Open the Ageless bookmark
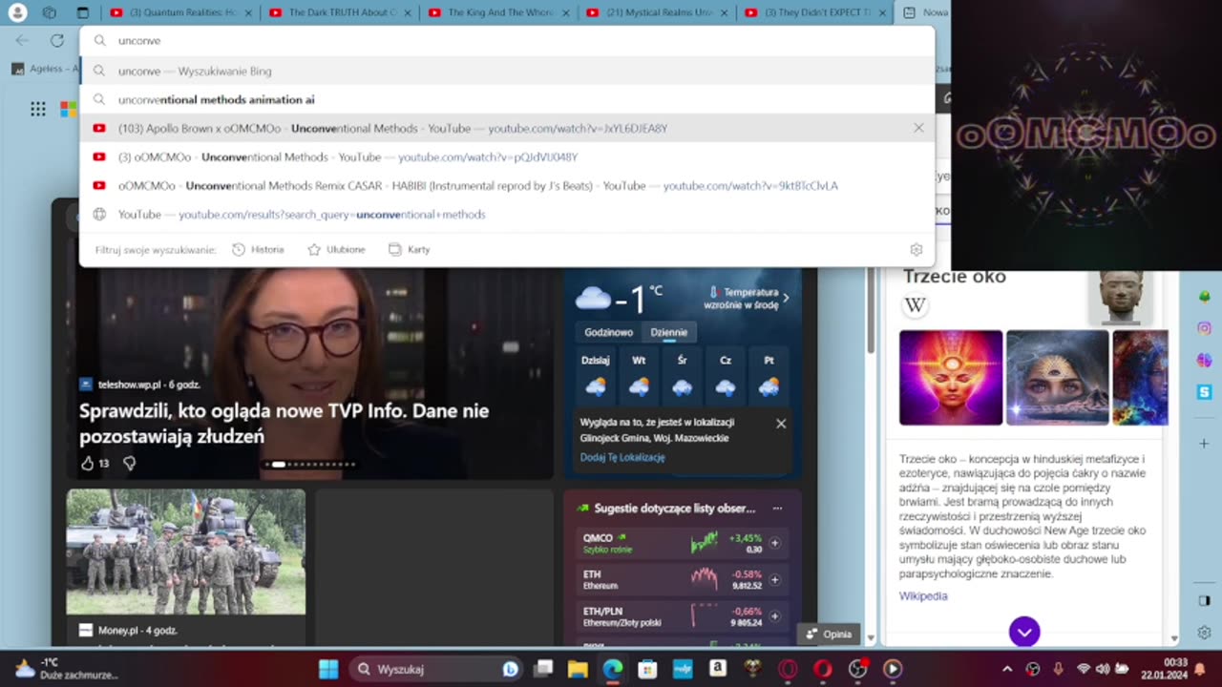 [45, 69]
